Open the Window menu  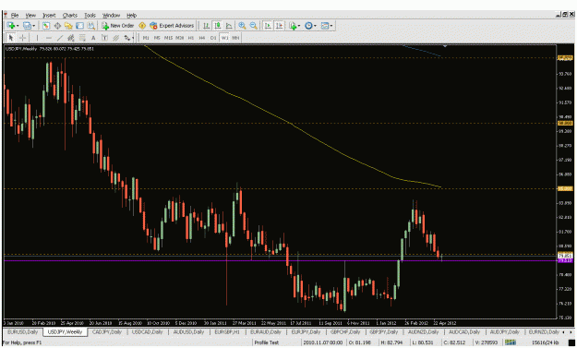111,16
